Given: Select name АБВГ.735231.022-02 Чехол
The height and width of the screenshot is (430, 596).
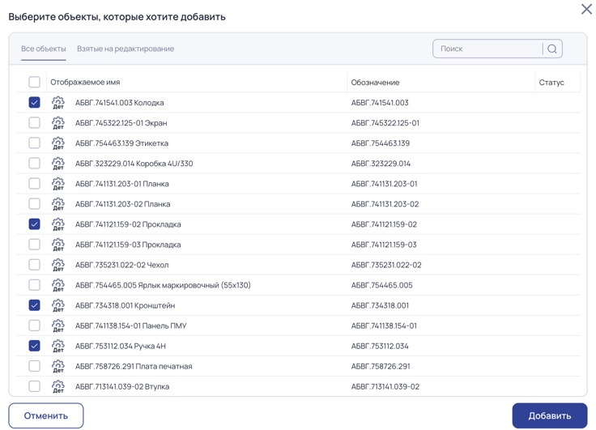Looking at the screenshot, I should [121, 265].
